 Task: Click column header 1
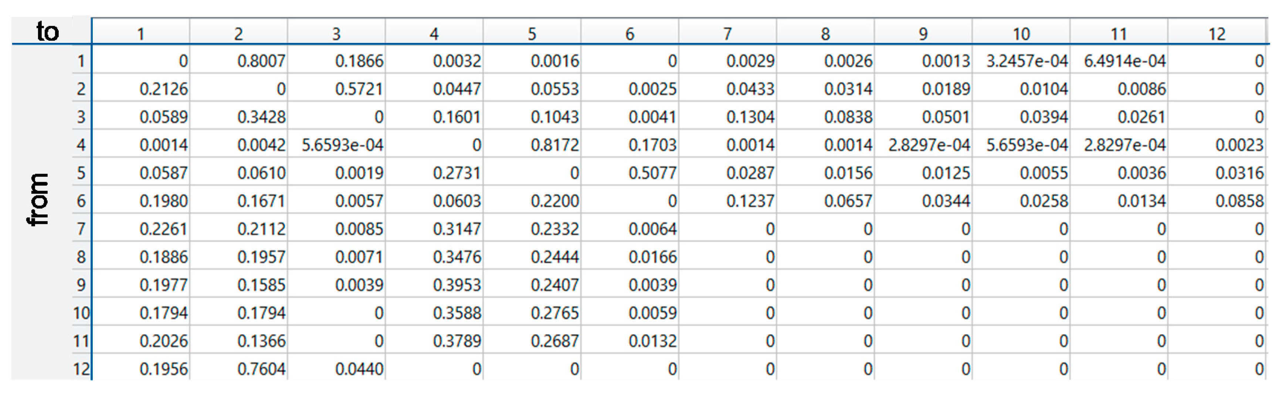(140, 34)
